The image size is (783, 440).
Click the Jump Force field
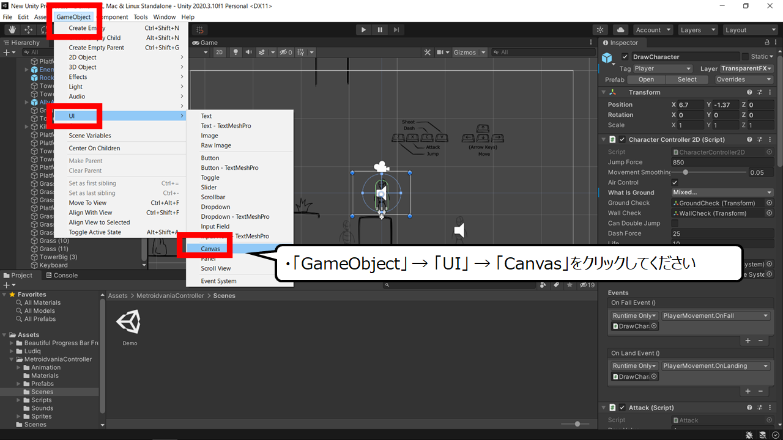pos(722,163)
